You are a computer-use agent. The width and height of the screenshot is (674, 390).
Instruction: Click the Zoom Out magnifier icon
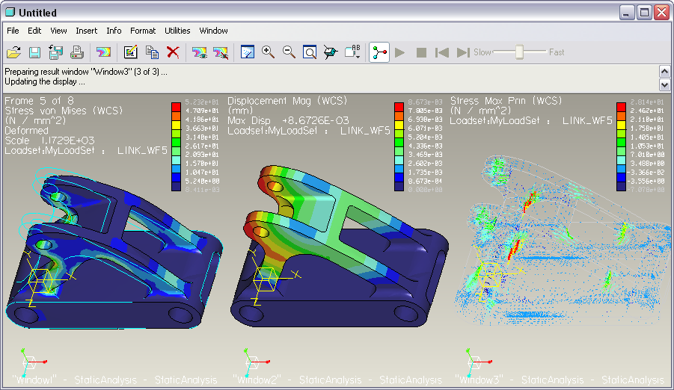[x=289, y=52]
